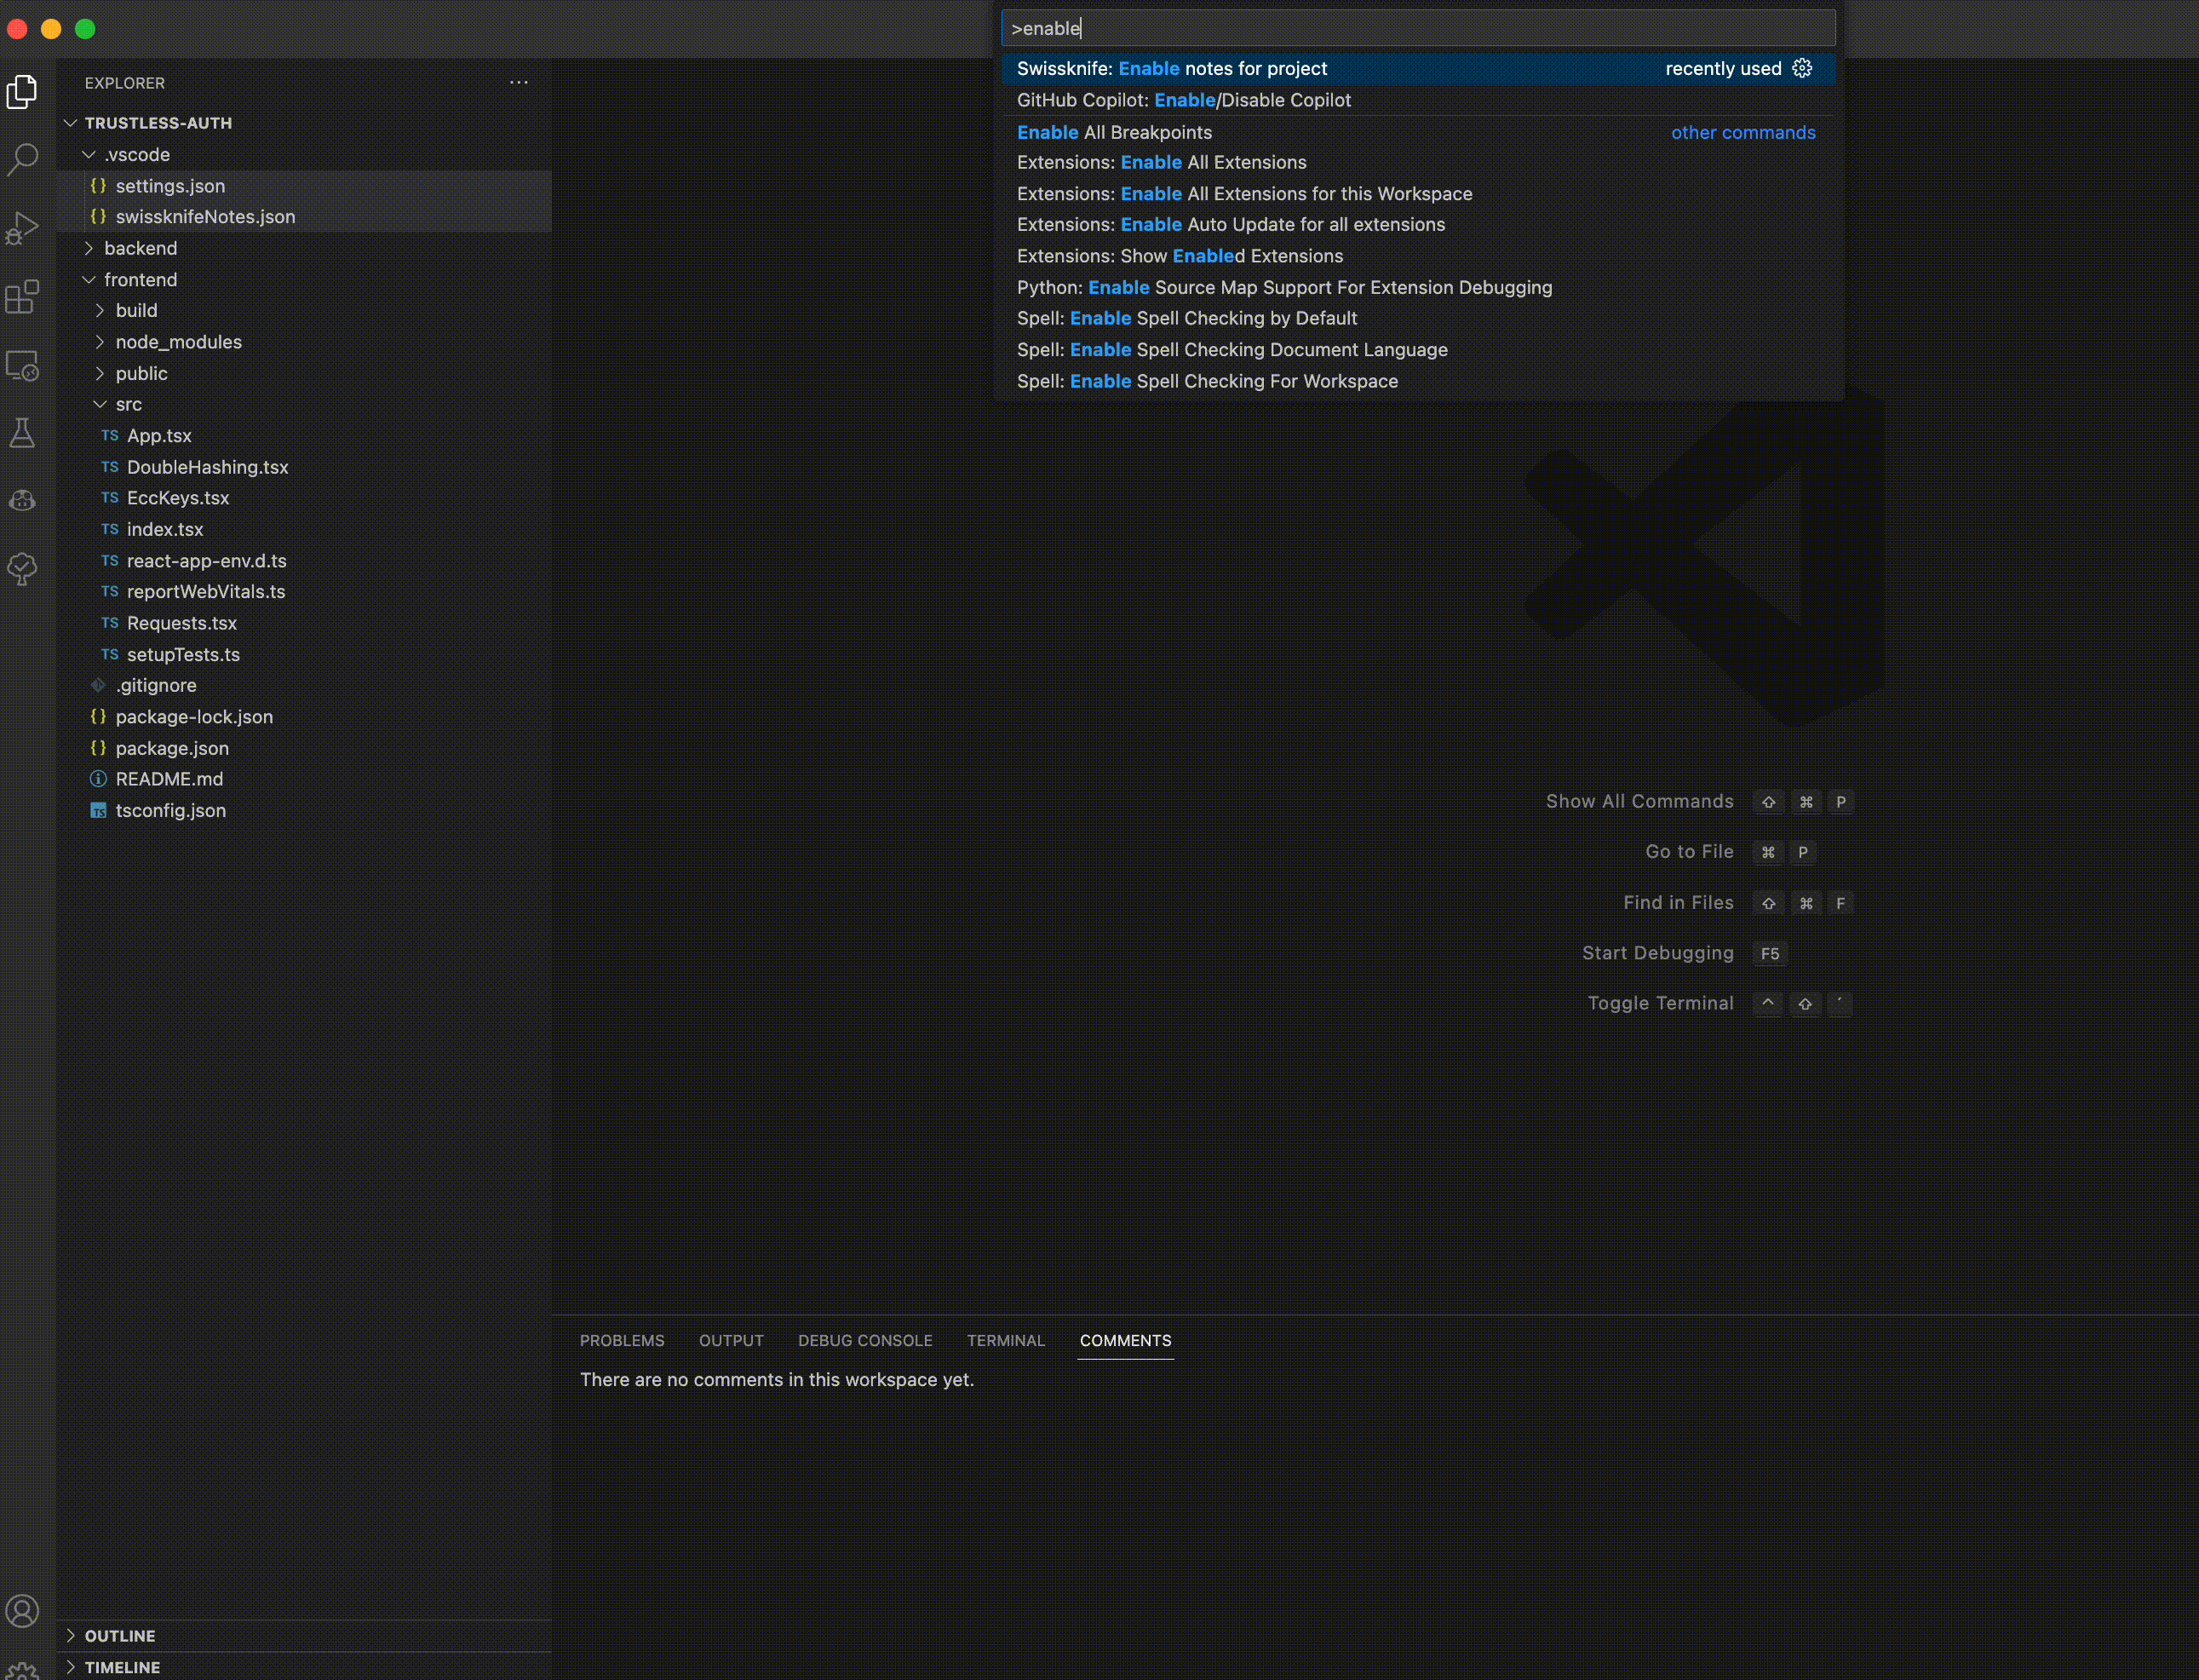Select setupTests.ts file in Explorer

click(x=181, y=653)
